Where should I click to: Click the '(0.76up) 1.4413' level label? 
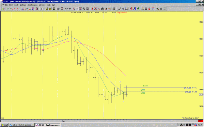(x=191, y=88)
